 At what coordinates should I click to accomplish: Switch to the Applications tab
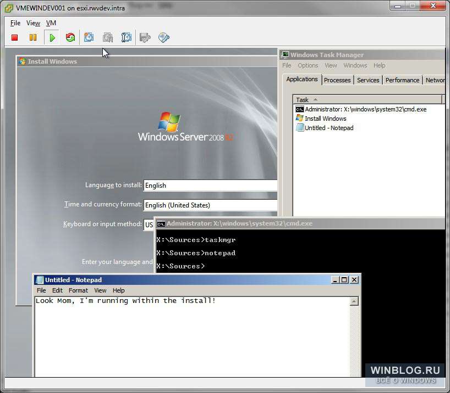tap(302, 80)
